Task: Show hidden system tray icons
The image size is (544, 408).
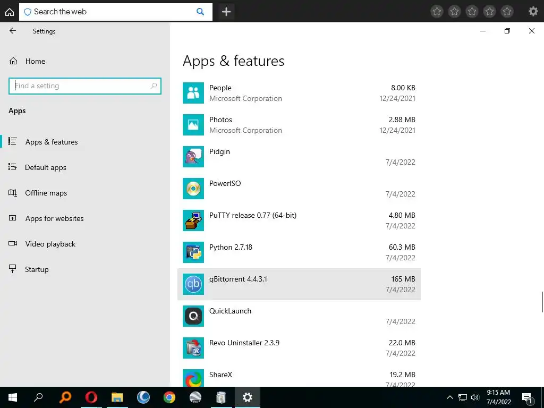Action: pyautogui.click(x=449, y=397)
